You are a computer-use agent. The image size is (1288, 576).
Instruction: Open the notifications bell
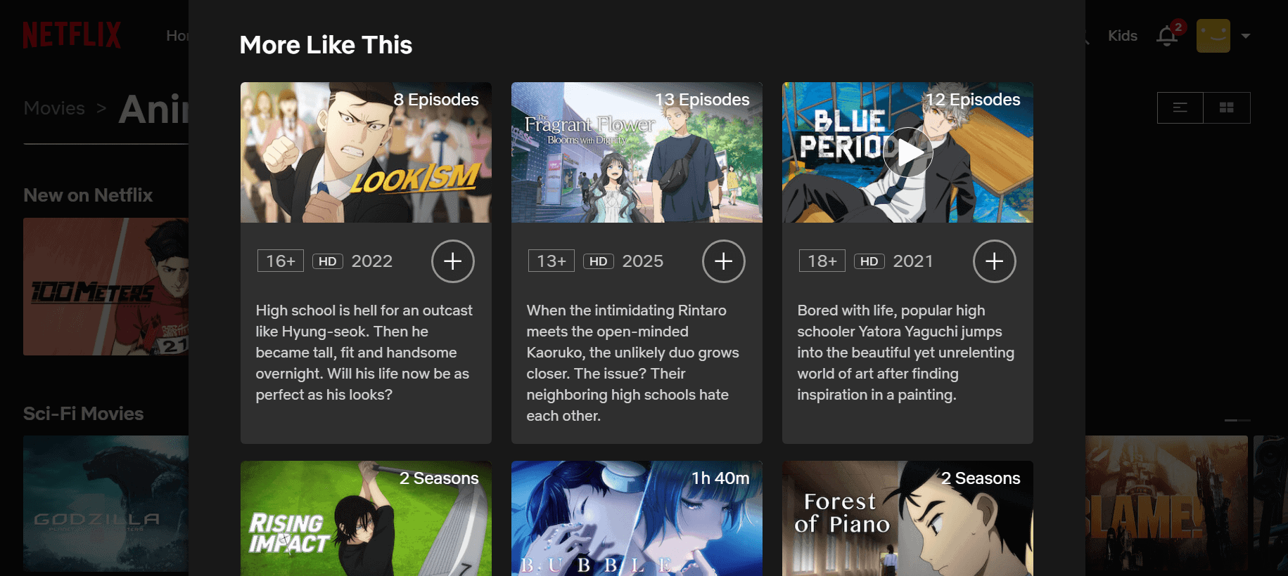1167,36
